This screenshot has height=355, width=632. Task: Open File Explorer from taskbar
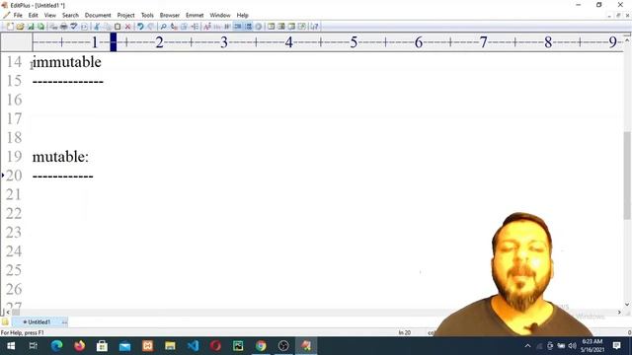170,346
